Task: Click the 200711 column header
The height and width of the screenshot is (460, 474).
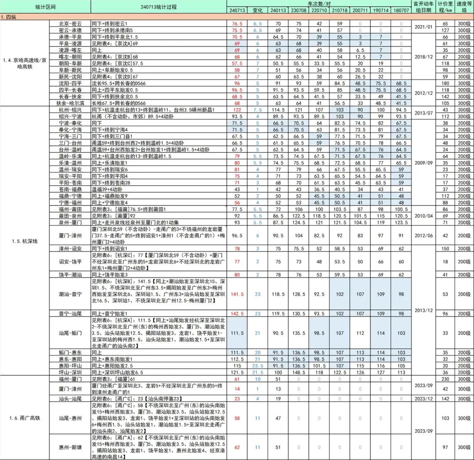Action: click(x=360, y=10)
